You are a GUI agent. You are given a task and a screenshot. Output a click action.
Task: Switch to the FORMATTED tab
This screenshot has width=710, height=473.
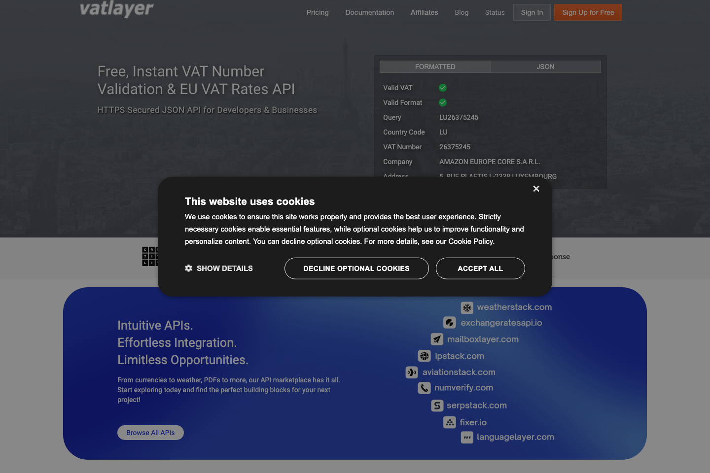coord(435,67)
